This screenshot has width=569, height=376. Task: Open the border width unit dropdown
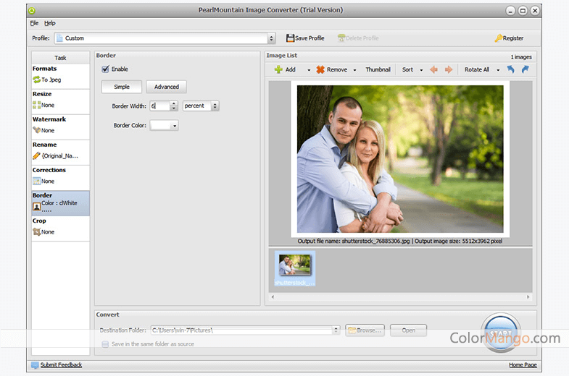coord(215,106)
